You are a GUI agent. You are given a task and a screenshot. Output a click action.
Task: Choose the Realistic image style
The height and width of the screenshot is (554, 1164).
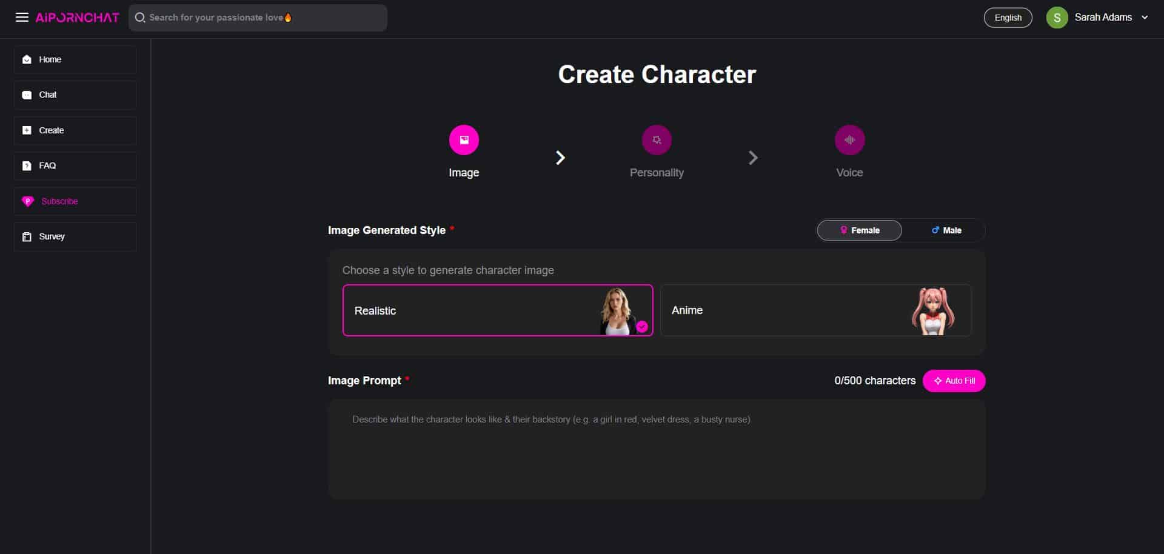pyautogui.click(x=498, y=310)
